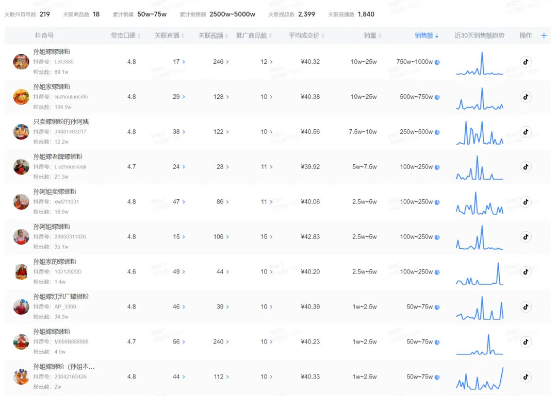Sort by 平均成交价 column
The height and width of the screenshot is (396, 557).
point(306,36)
